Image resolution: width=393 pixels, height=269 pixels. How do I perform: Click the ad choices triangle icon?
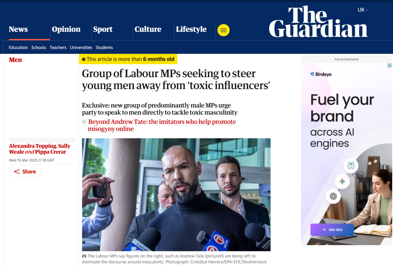(390, 65)
